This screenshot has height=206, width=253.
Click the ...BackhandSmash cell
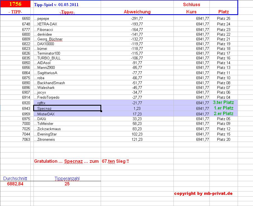67,83
